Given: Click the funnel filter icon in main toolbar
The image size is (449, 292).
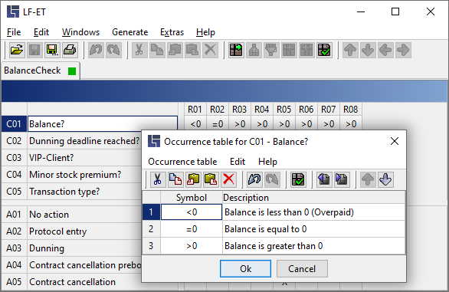Looking at the screenshot, I should (271, 50).
